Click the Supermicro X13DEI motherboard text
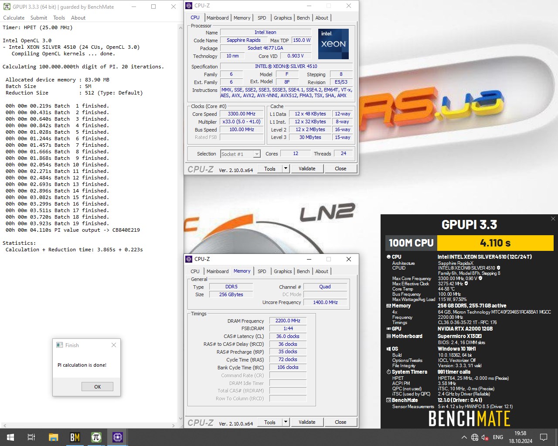The height and width of the screenshot is (446, 558). (x=459, y=336)
